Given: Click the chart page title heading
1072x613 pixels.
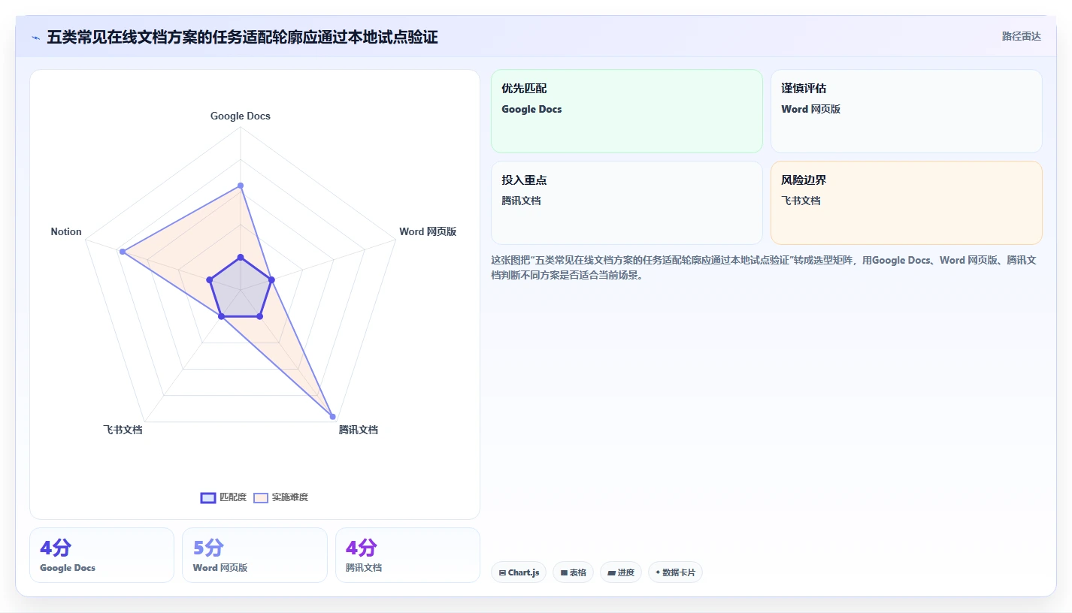Looking at the screenshot, I should click(242, 37).
